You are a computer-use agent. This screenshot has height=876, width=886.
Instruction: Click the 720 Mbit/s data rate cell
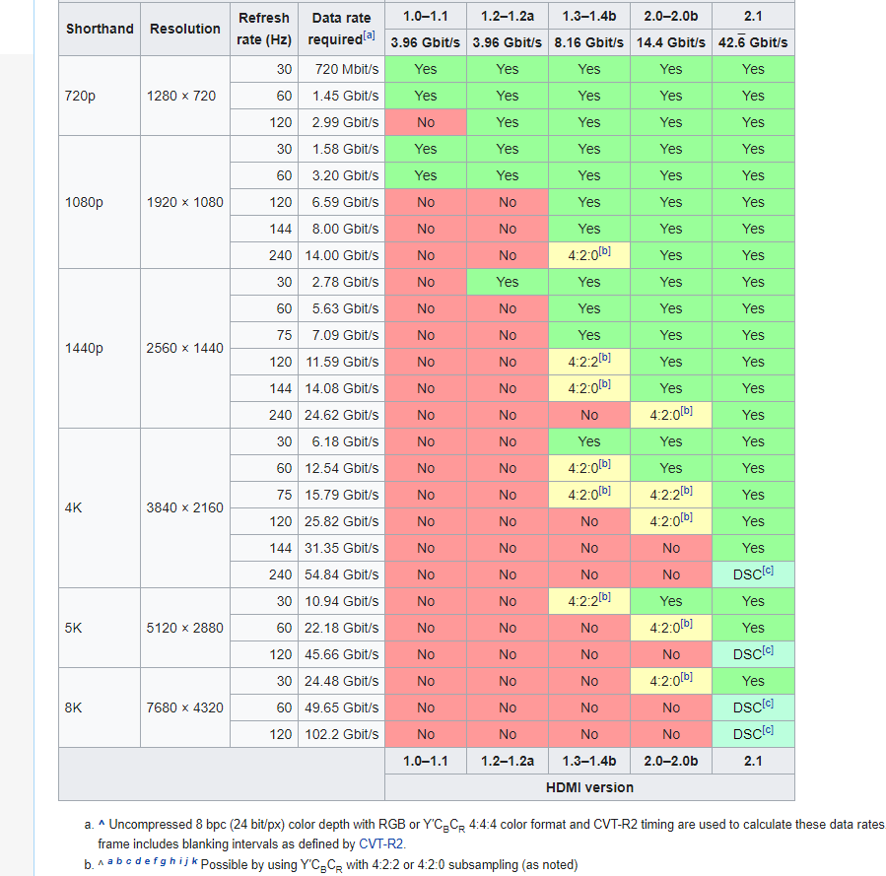[x=341, y=69]
